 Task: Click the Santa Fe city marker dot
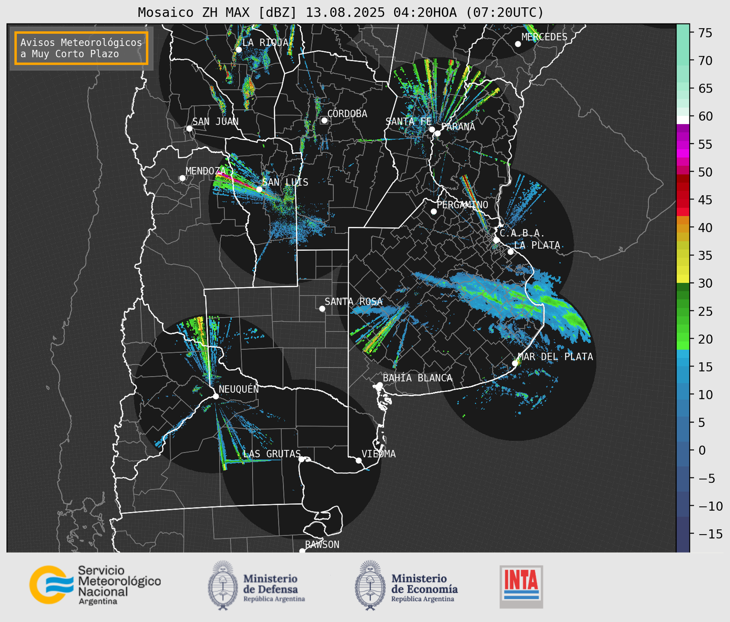pos(432,129)
